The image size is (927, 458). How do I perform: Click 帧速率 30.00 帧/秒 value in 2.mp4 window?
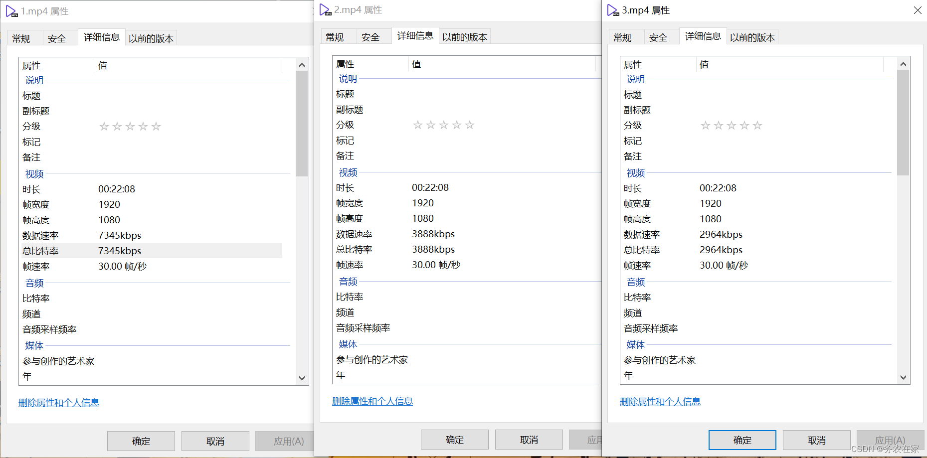tap(436, 265)
